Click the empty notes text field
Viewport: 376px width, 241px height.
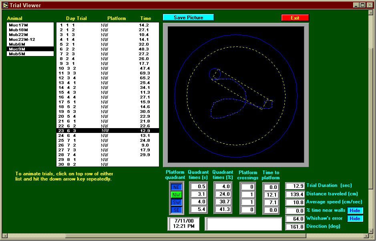[243, 224]
